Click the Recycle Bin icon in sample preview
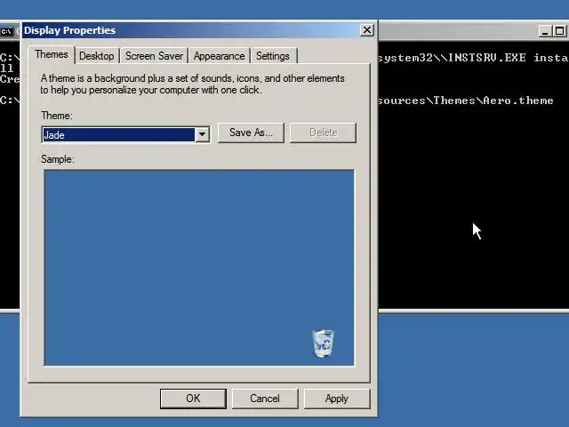569x427 pixels. (323, 343)
